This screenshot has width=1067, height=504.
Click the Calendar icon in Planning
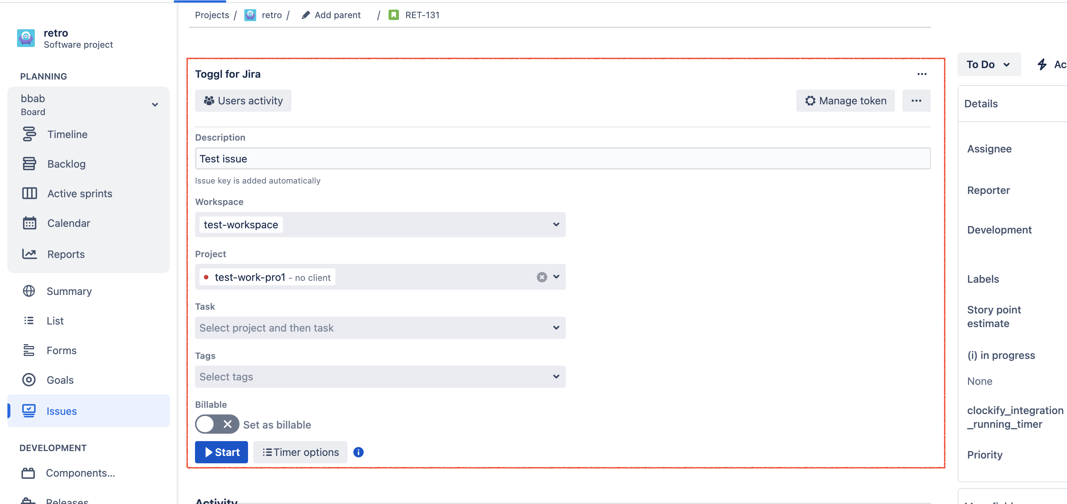tap(29, 223)
